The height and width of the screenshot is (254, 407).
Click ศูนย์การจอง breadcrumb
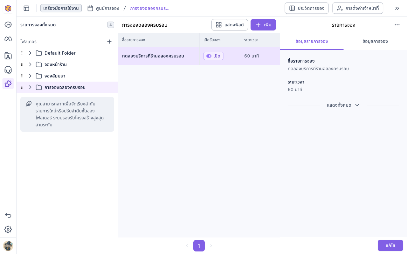[x=103, y=8]
